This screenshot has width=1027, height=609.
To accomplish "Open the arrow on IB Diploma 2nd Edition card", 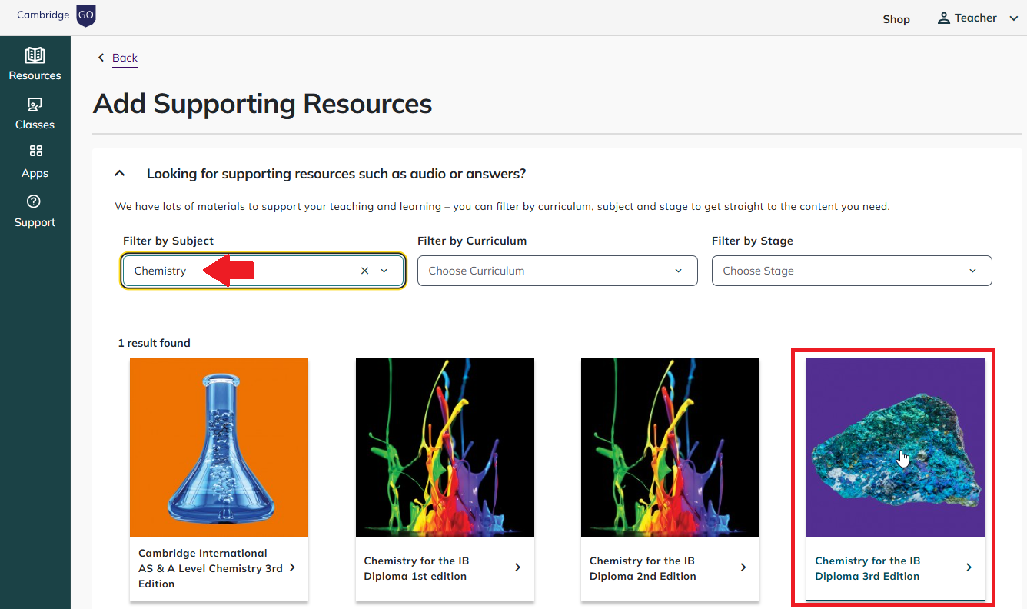I will coord(743,567).
